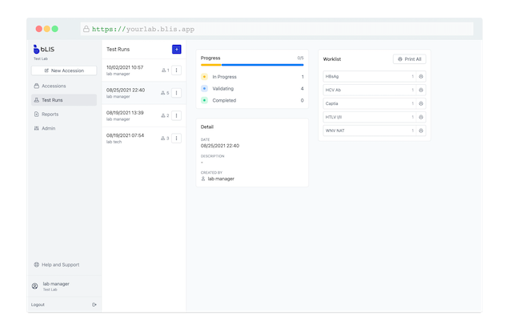Image resolution: width=509 pixels, height=330 pixels.
Task: Open kebab menu for 08/19/2021 07:54 run
Action: [176, 139]
